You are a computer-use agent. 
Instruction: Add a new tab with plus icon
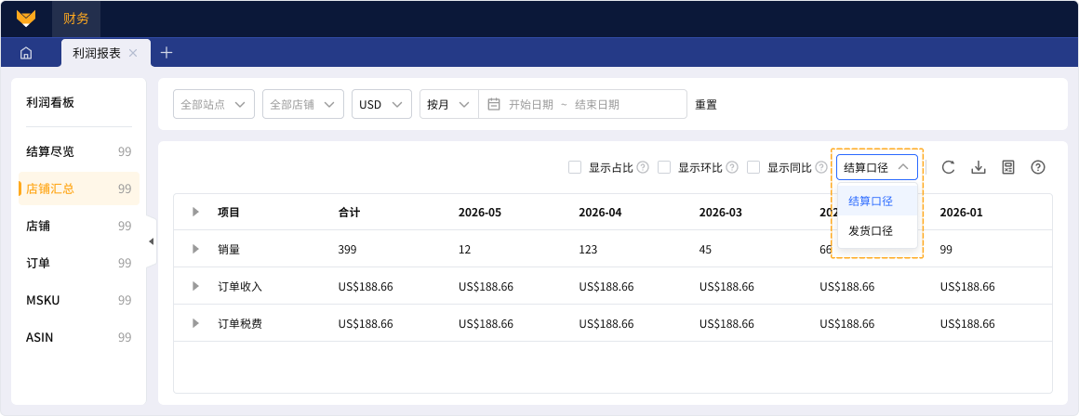pos(166,52)
